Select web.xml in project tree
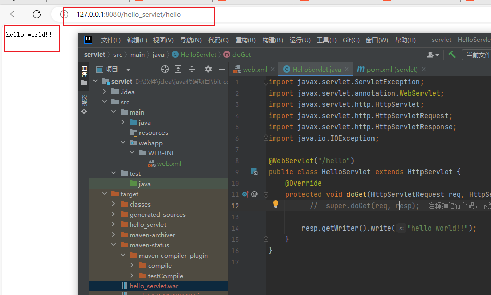Image resolution: width=491 pixels, height=295 pixels. 165,163
